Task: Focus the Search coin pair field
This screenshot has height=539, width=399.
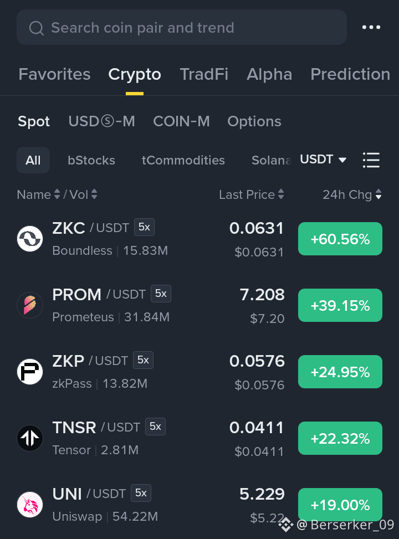Action: (182, 27)
